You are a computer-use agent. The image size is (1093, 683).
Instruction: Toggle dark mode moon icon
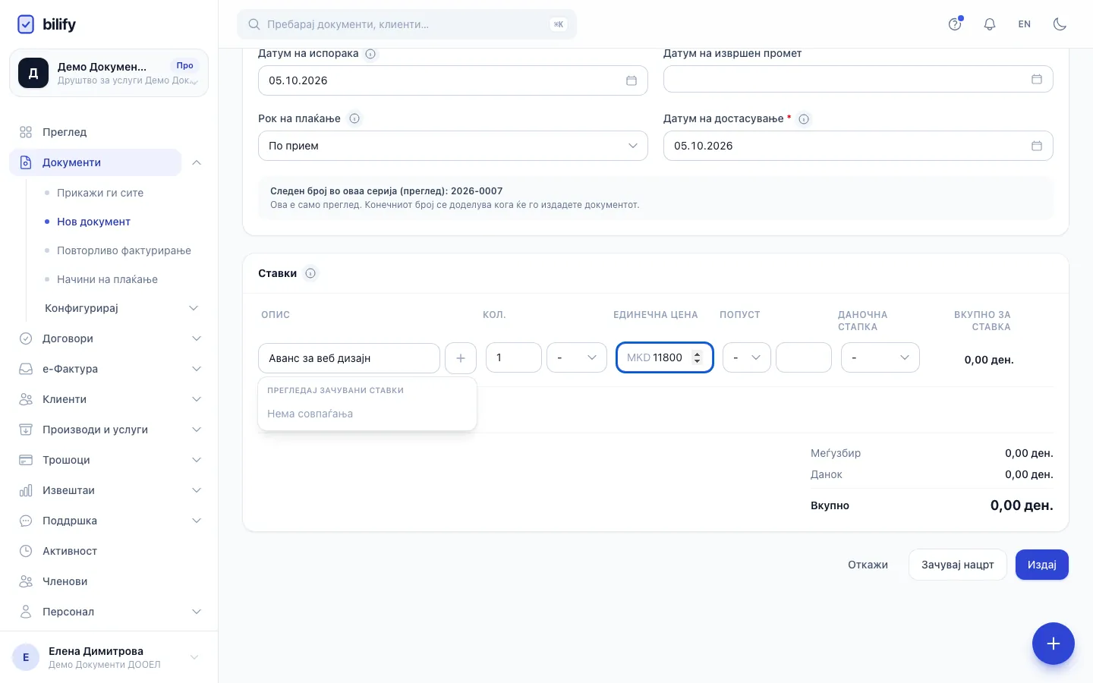coord(1060,24)
